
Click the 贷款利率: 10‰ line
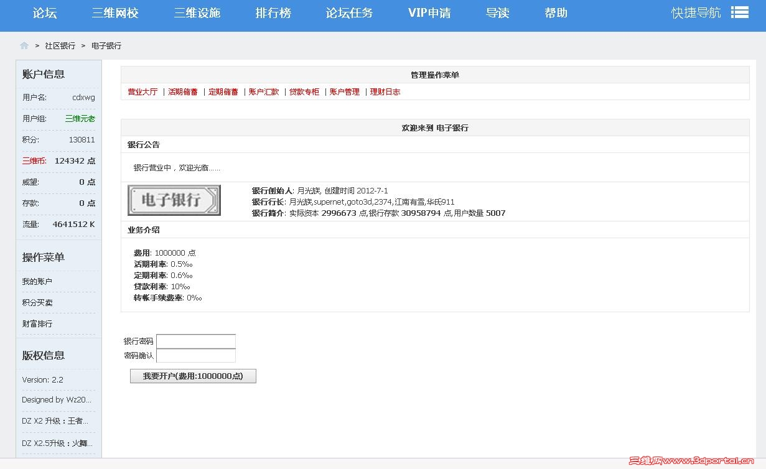(162, 287)
